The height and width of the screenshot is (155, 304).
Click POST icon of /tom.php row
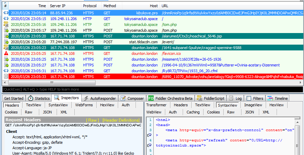click(x=6, y=30)
